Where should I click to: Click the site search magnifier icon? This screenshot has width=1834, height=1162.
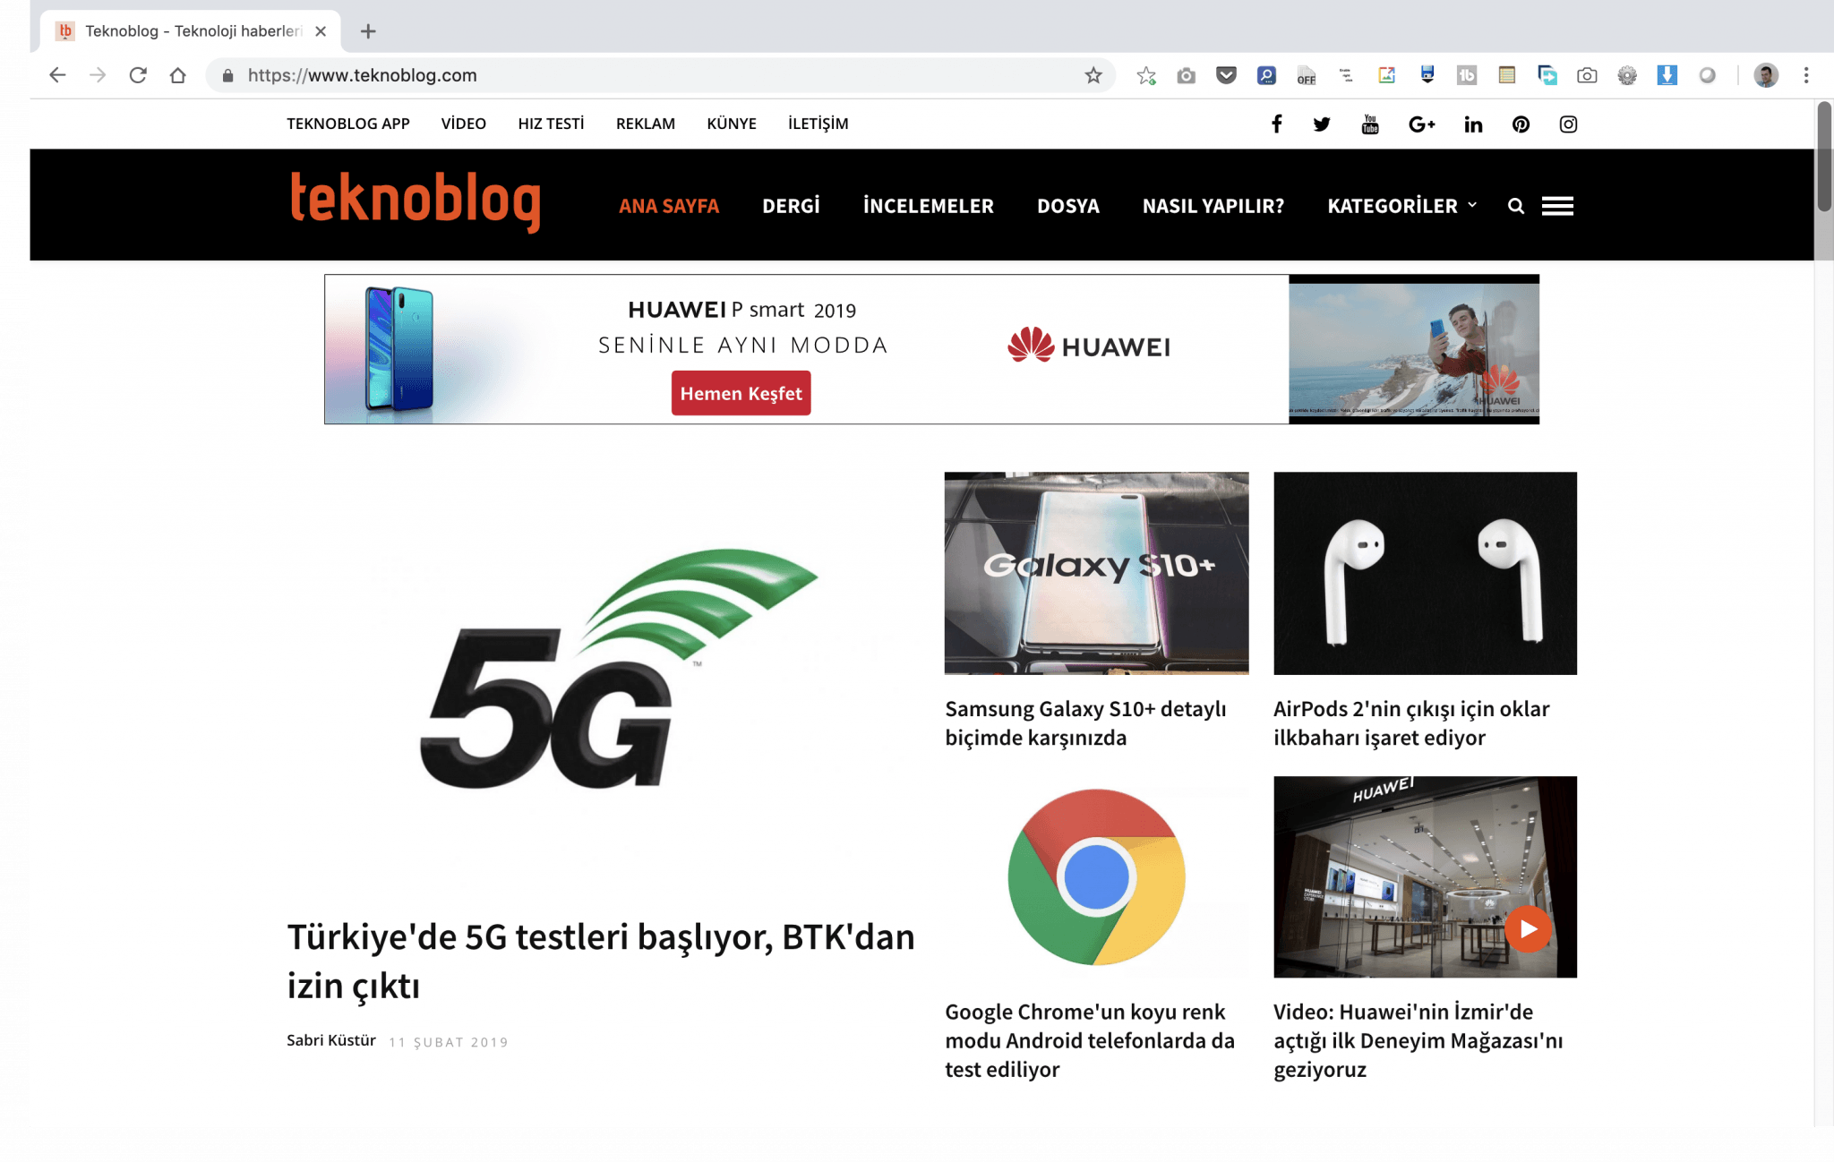pos(1516,206)
